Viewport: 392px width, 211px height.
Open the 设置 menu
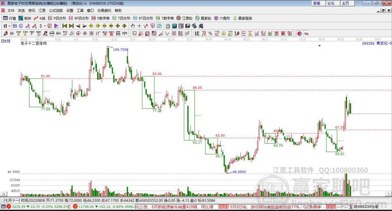pyautogui.click(x=70, y=10)
